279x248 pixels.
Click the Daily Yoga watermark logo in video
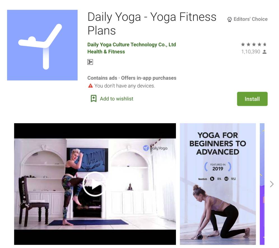coord(155,148)
